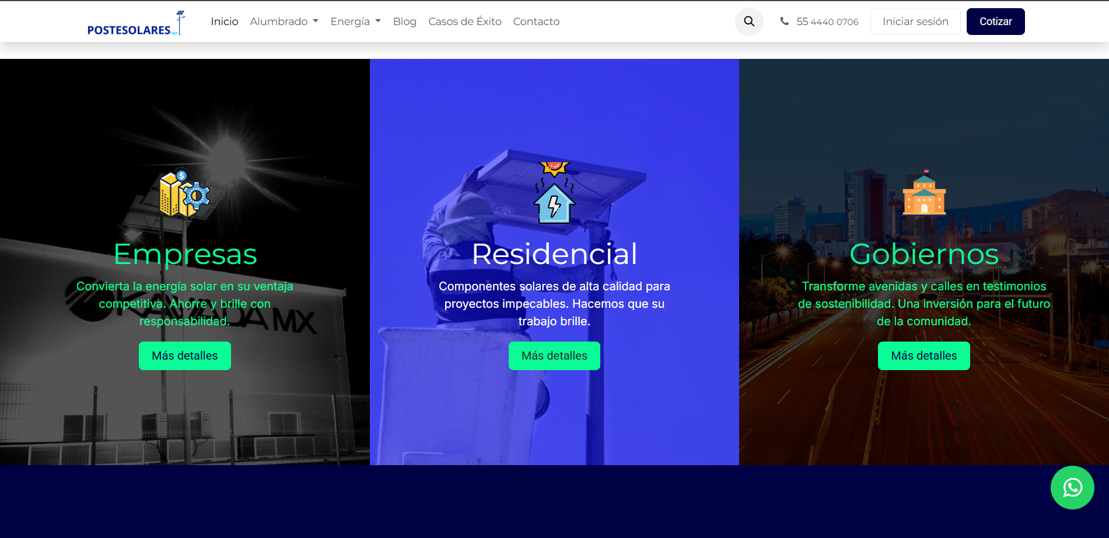Click the phone icon beside the number
Screen dimensions: 1109x538
point(785,22)
